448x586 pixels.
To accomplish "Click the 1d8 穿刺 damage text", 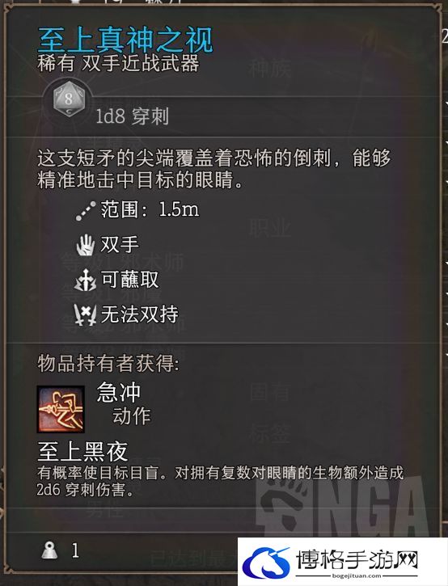I will [x=133, y=116].
